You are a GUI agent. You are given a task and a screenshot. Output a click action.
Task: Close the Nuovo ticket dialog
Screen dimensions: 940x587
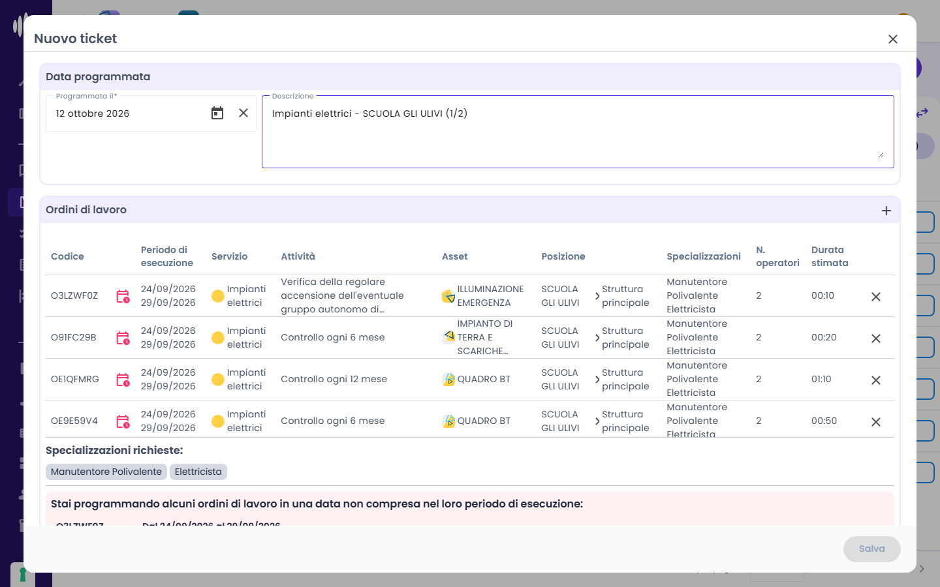pos(893,39)
